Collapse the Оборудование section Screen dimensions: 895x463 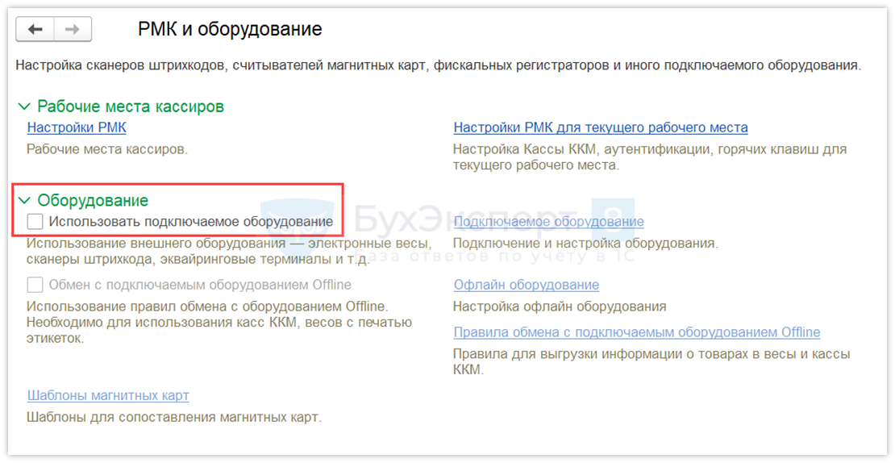pyautogui.click(x=24, y=200)
